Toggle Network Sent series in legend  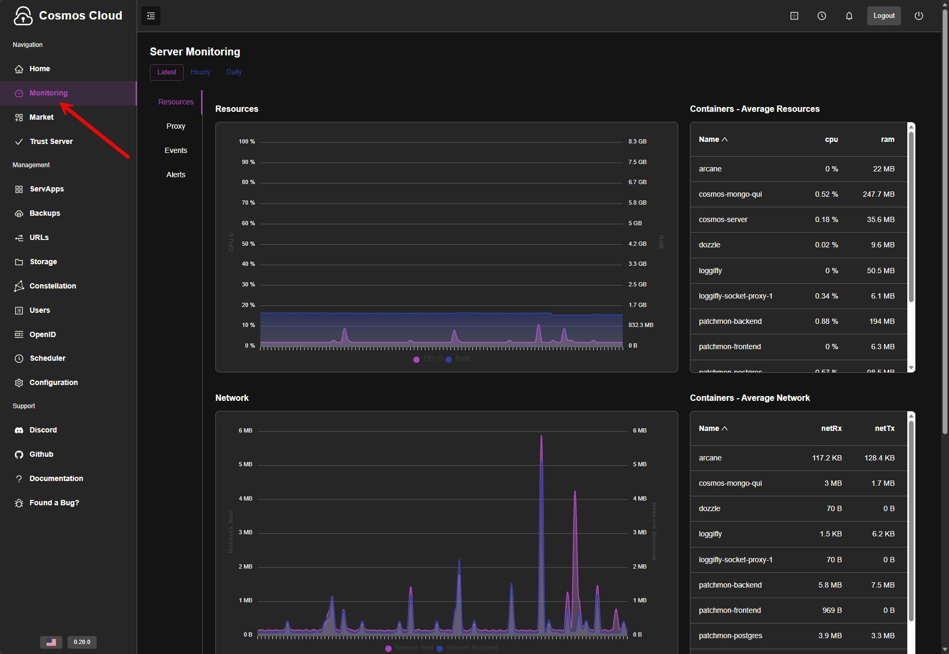click(x=410, y=648)
